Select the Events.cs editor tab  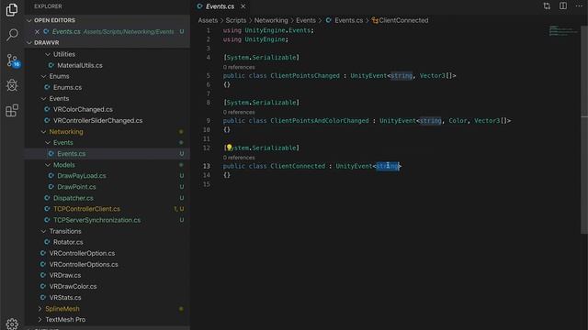tap(220, 6)
